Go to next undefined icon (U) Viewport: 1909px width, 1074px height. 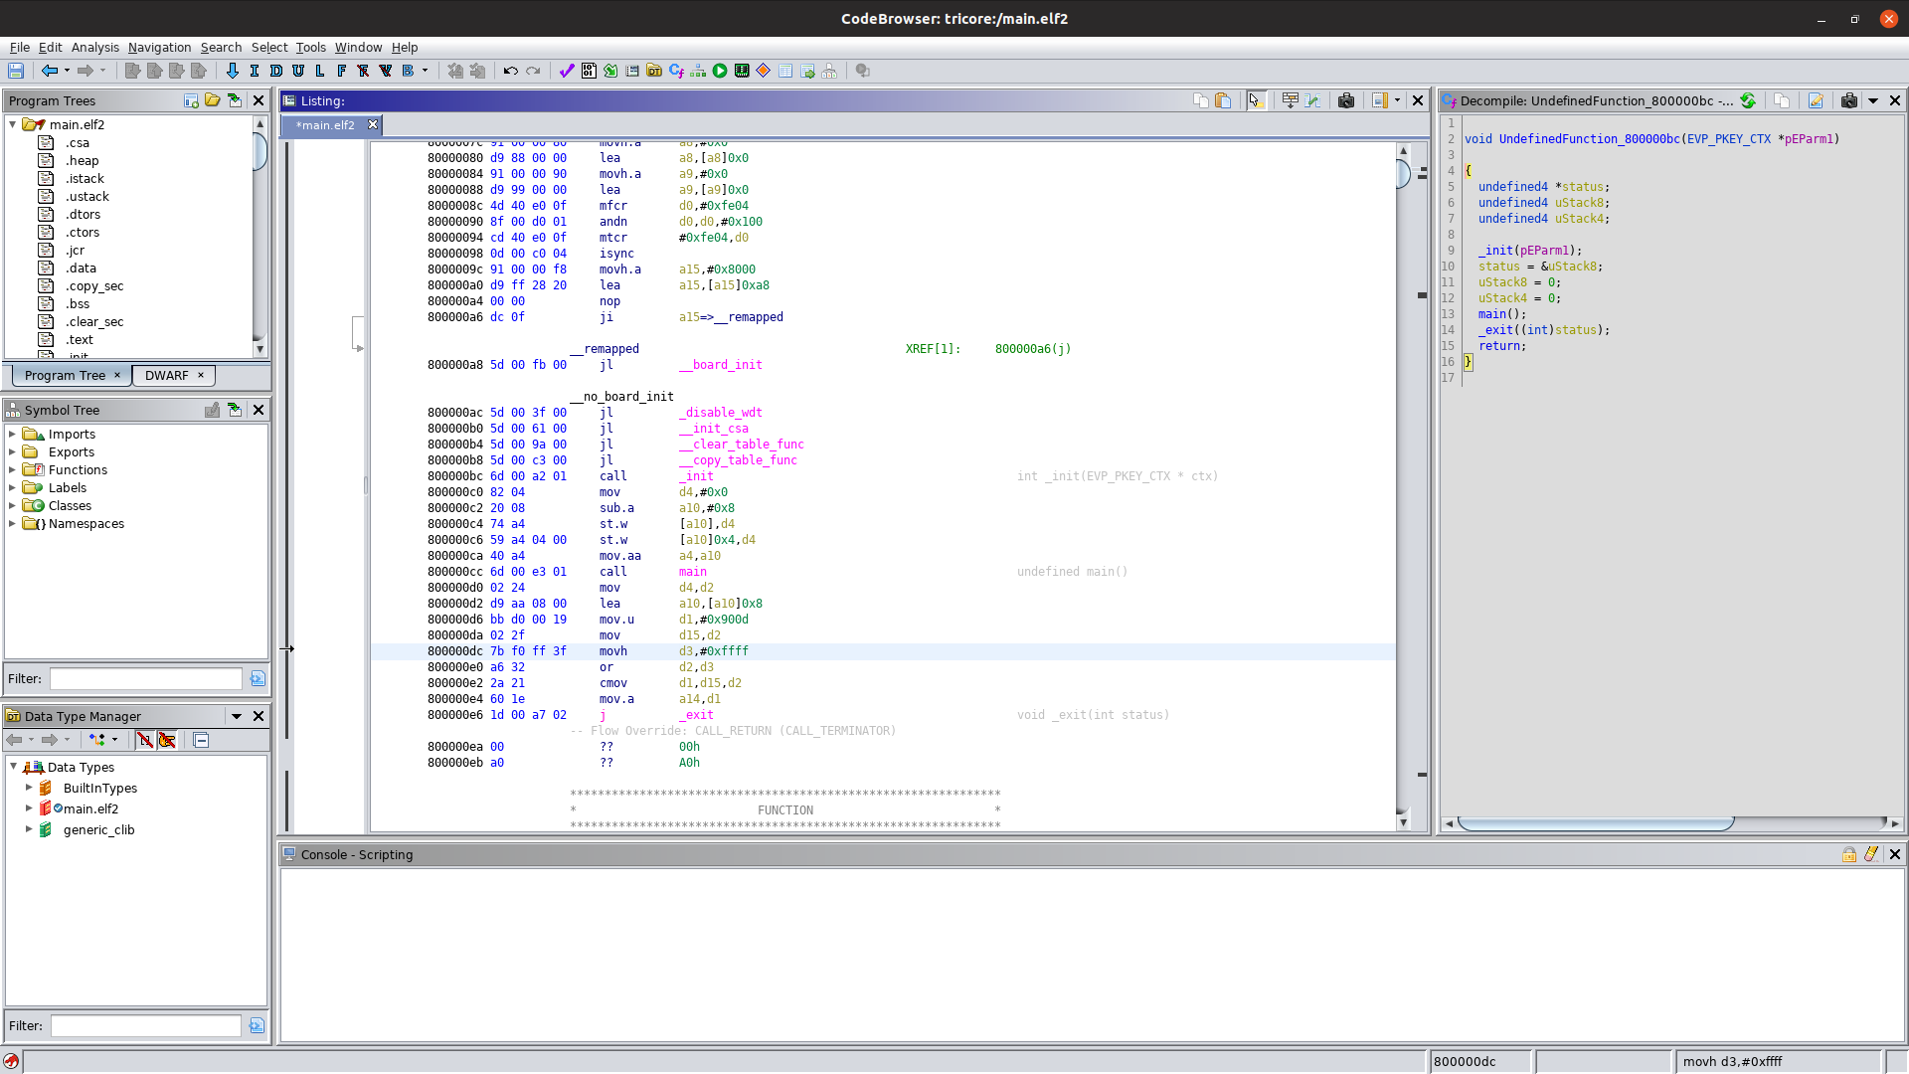(x=298, y=71)
